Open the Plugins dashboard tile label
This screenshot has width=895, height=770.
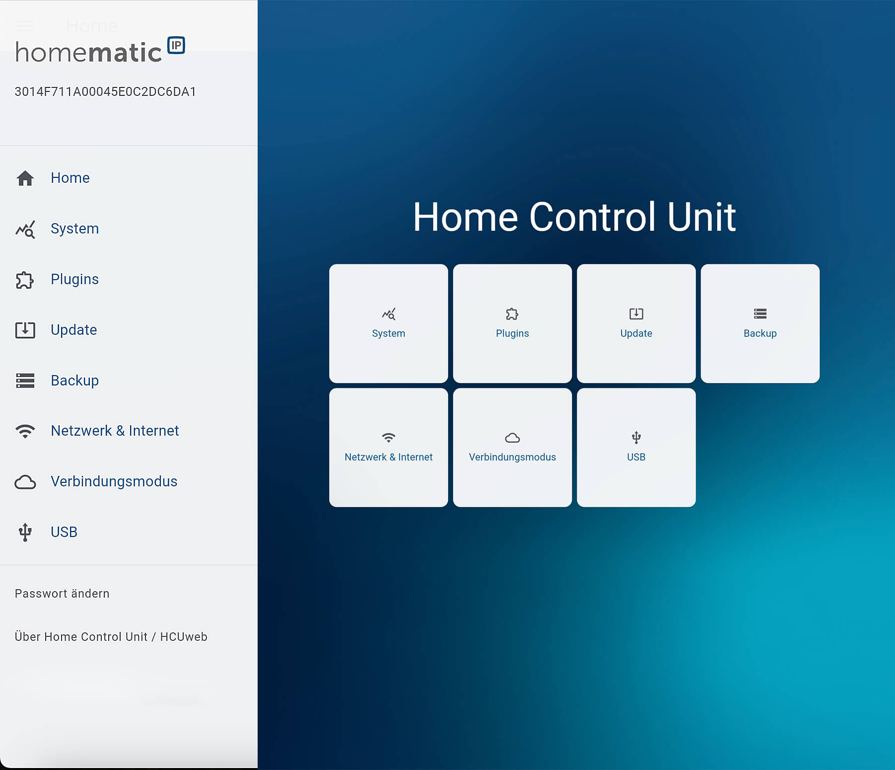tap(512, 333)
